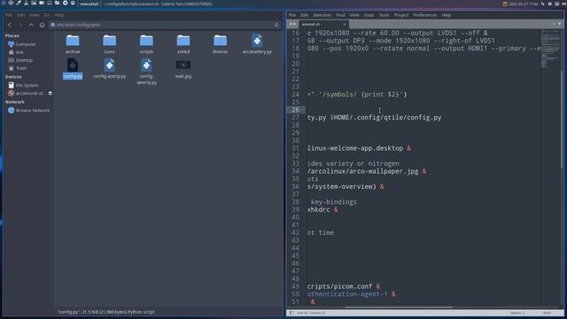The height and width of the screenshot is (319, 567).
Task: Click the file manager location path bar
Action: tap(161, 25)
